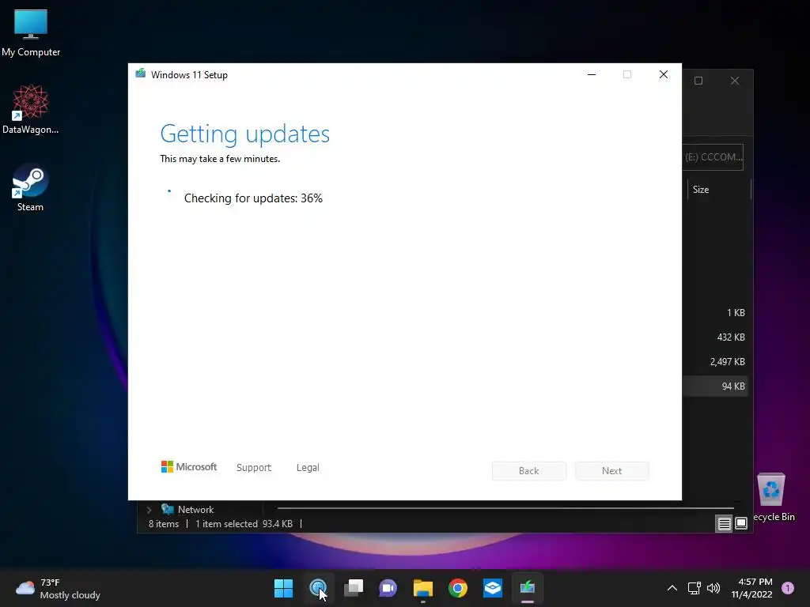The width and height of the screenshot is (810, 607).
Task: Close the Windows 11 Setup window
Action: 664,74
